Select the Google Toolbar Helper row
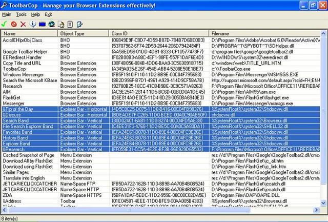The image size is (328, 222). (160, 52)
